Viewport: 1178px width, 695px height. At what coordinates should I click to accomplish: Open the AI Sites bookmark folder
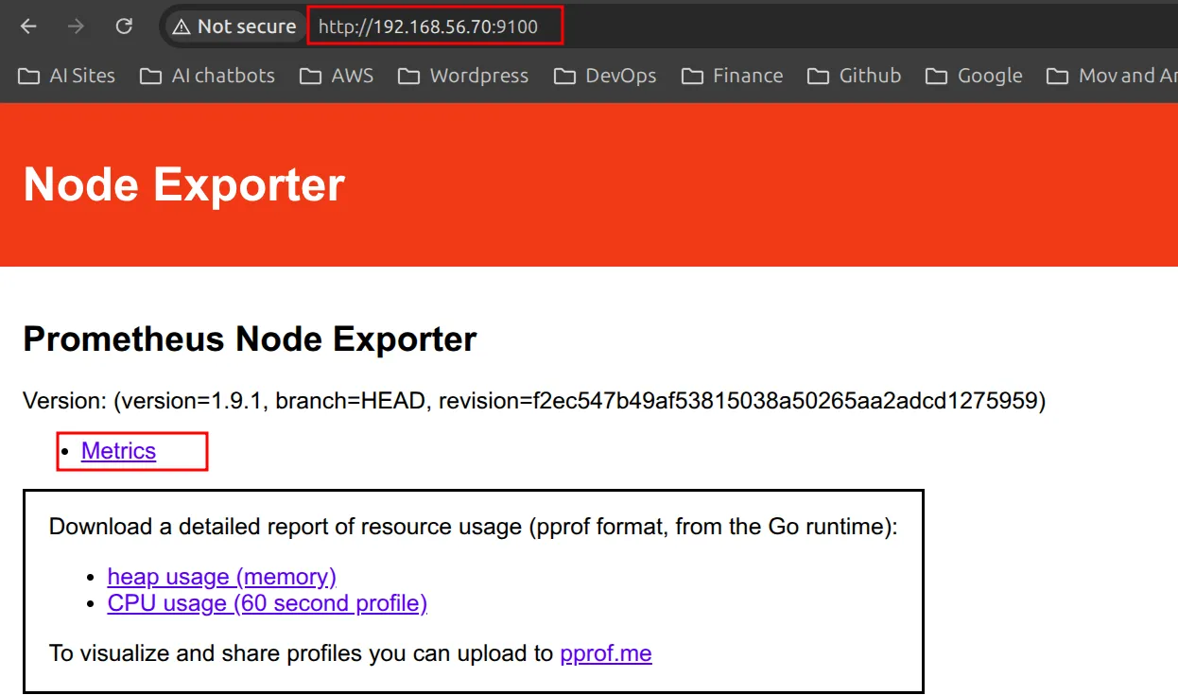(67, 76)
